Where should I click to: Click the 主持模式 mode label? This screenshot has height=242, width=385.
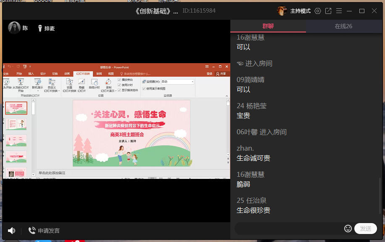coord(300,11)
